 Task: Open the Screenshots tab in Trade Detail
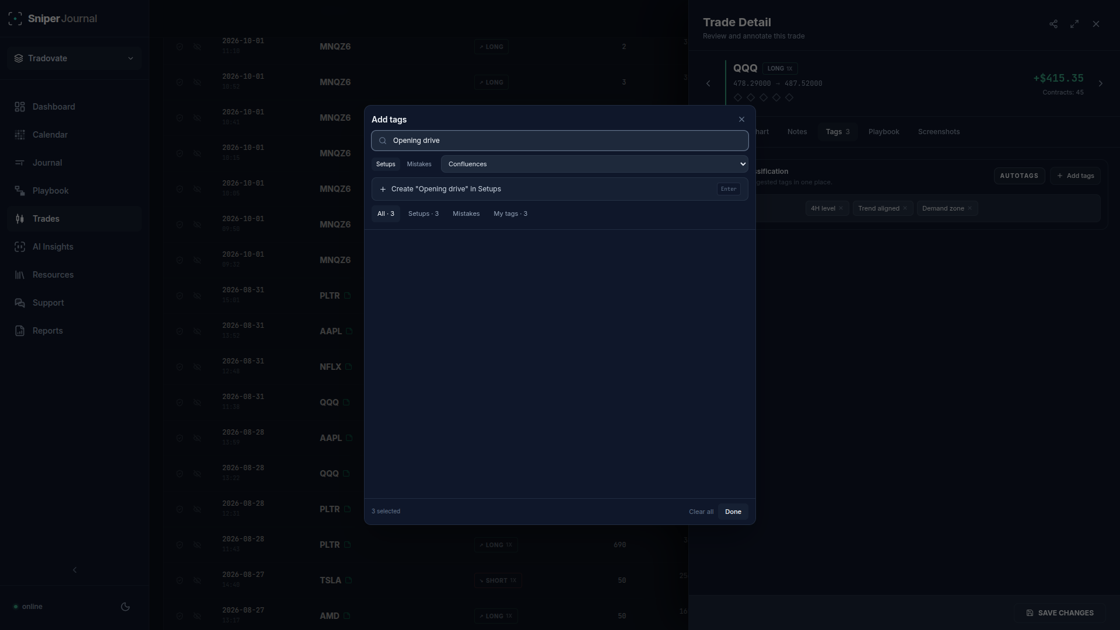[x=939, y=132]
